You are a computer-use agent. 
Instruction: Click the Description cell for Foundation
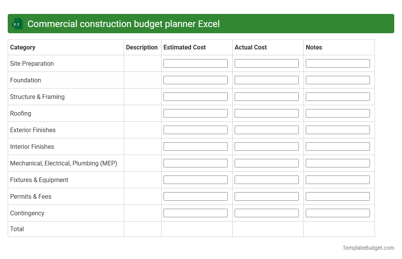click(x=142, y=80)
